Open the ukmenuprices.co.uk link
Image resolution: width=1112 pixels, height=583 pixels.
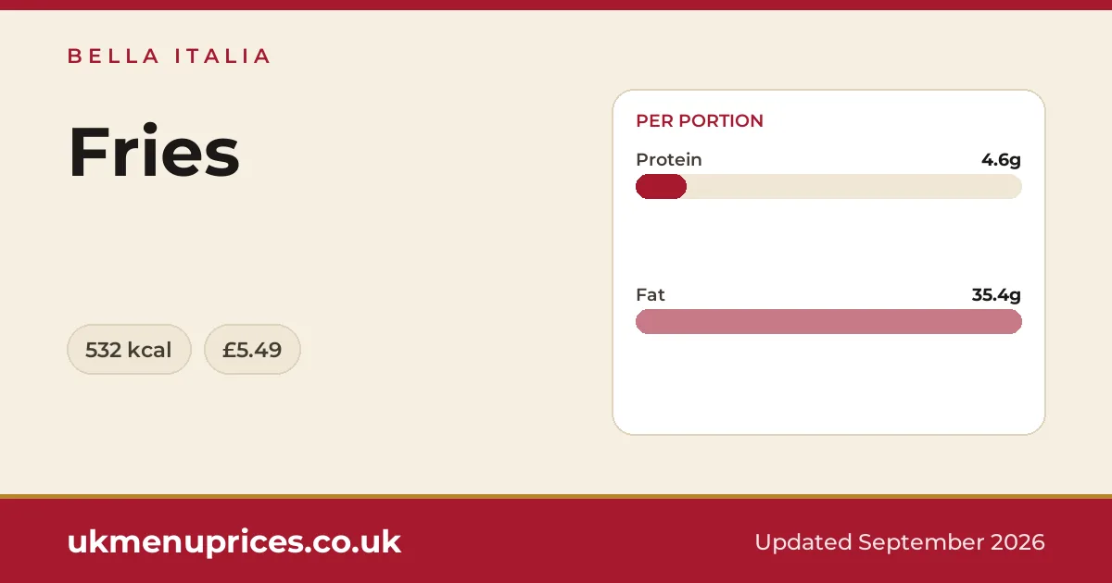(234, 542)
